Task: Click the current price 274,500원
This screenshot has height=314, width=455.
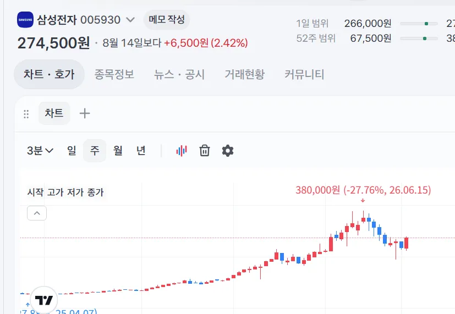Action: click(54, 43)
